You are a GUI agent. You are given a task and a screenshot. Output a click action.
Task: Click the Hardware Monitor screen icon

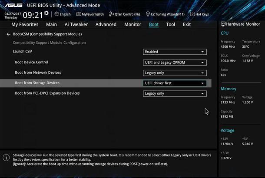(x=223, y=24)
